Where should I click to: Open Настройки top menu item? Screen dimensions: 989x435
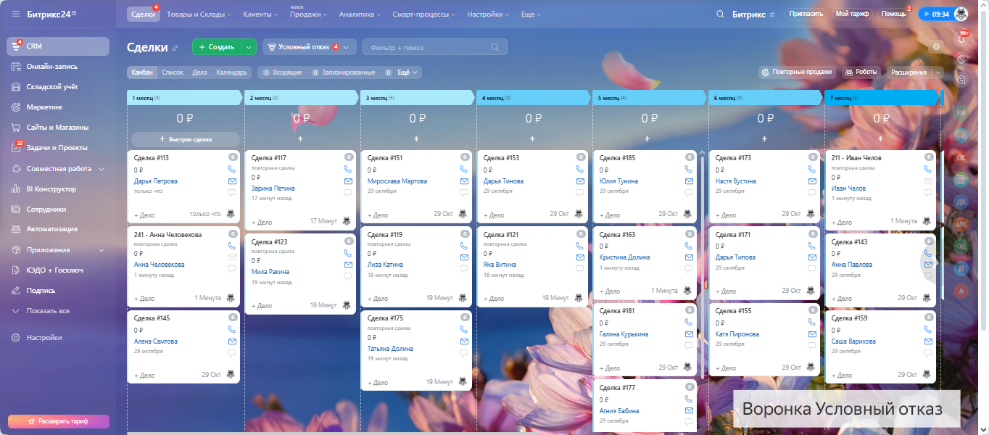coord(488,14)
